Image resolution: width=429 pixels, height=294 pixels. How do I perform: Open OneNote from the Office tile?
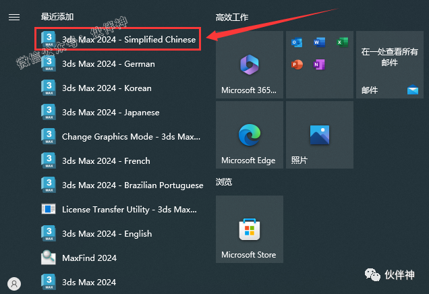pyautogui.click(x=319, y=65)
